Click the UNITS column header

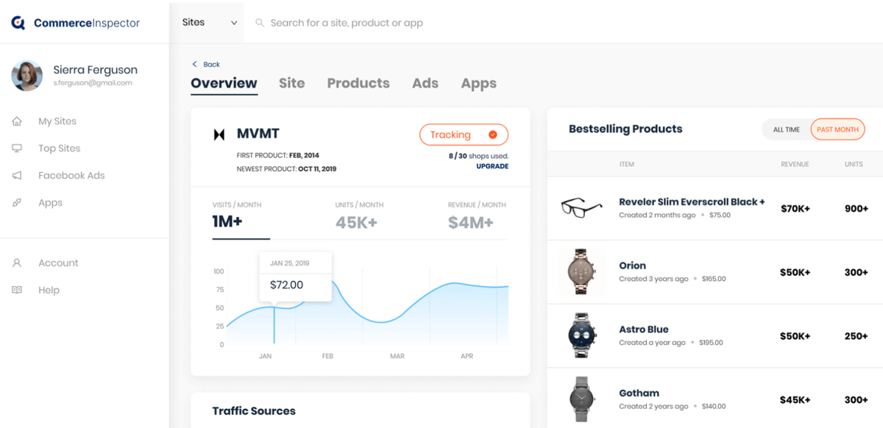[x=854, y=165]
